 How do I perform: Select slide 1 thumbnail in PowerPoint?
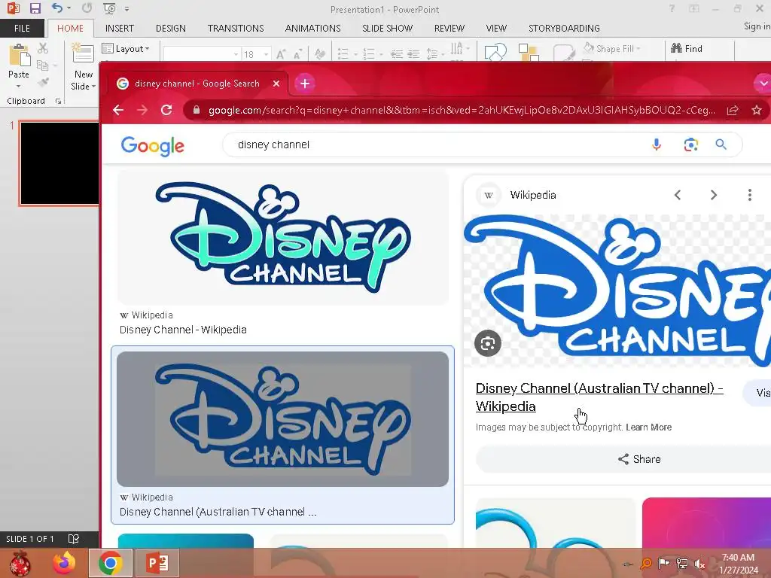coord(59,163)
